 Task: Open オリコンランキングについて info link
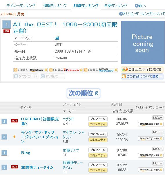[142, 14]
